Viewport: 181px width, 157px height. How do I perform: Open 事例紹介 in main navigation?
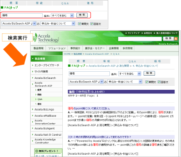[x=75, y=48]
